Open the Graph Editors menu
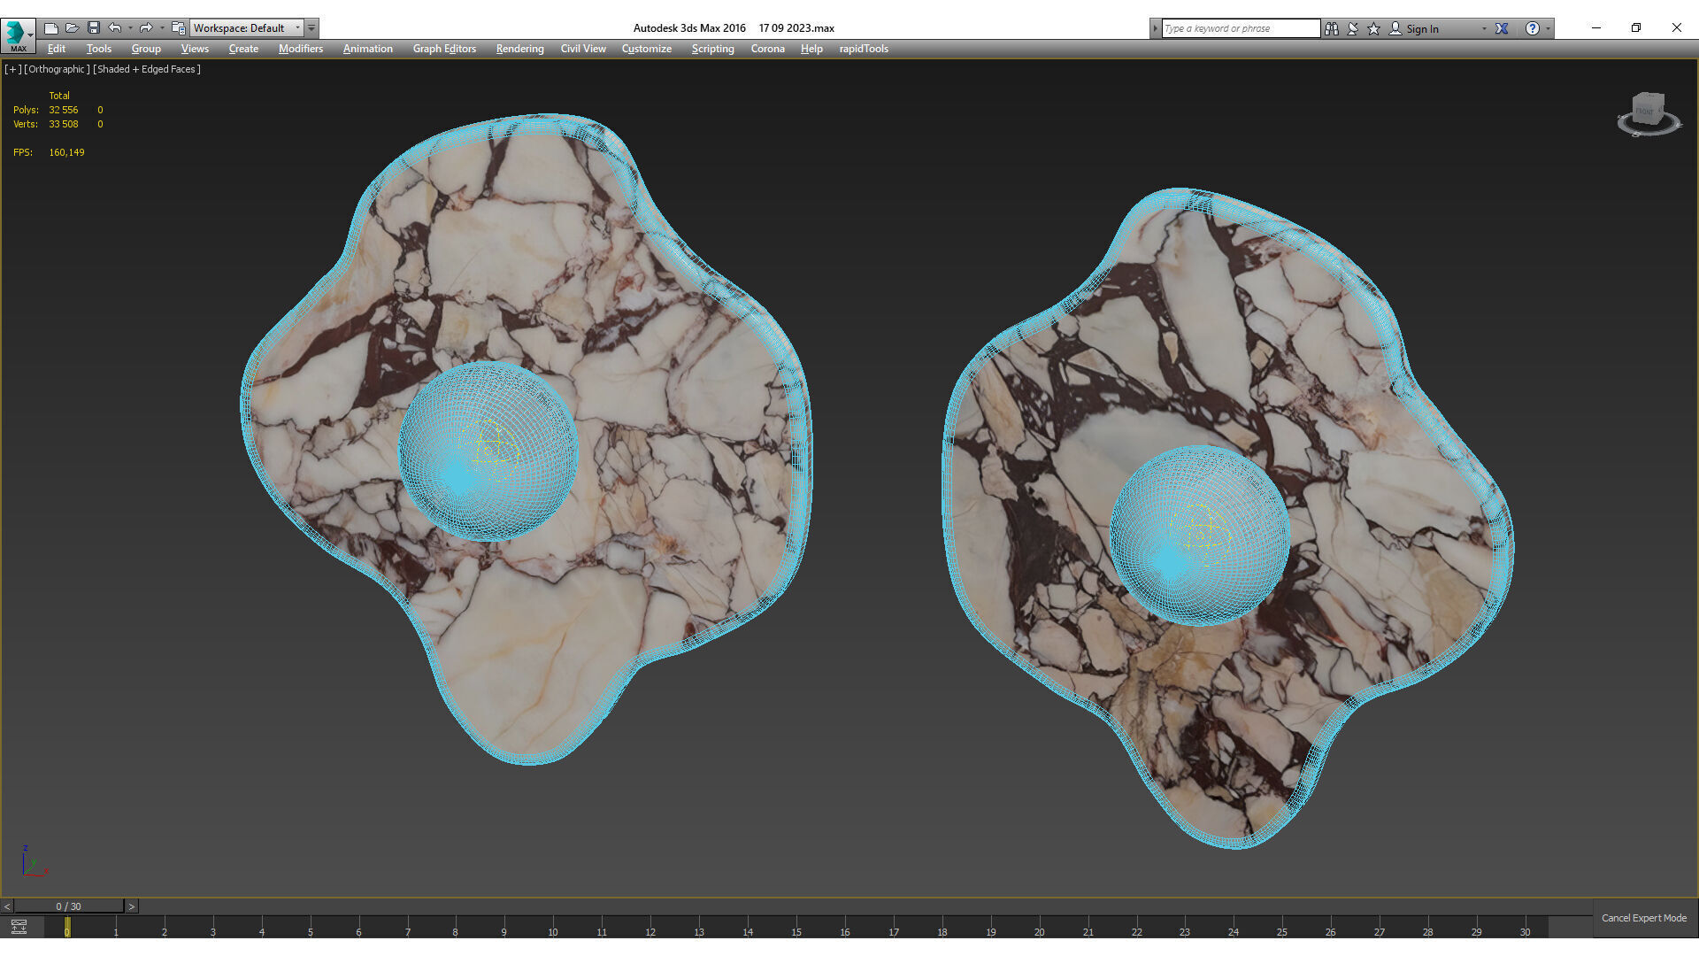This screenshot has height=956, width=1699. coord(444,49)
